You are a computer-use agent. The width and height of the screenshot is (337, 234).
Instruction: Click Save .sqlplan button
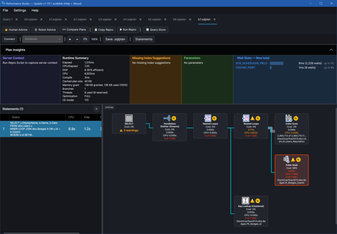[115, 39]
